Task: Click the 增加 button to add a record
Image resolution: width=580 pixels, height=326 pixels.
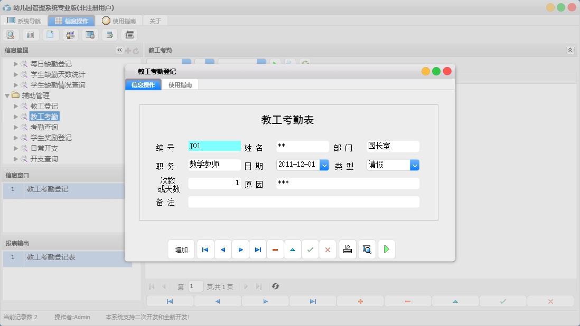Action: [x=181, y=249]
